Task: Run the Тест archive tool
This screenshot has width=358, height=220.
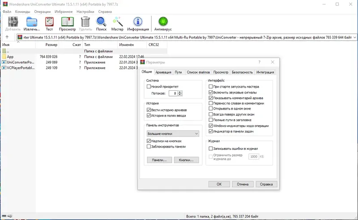Action: (49, 22)
